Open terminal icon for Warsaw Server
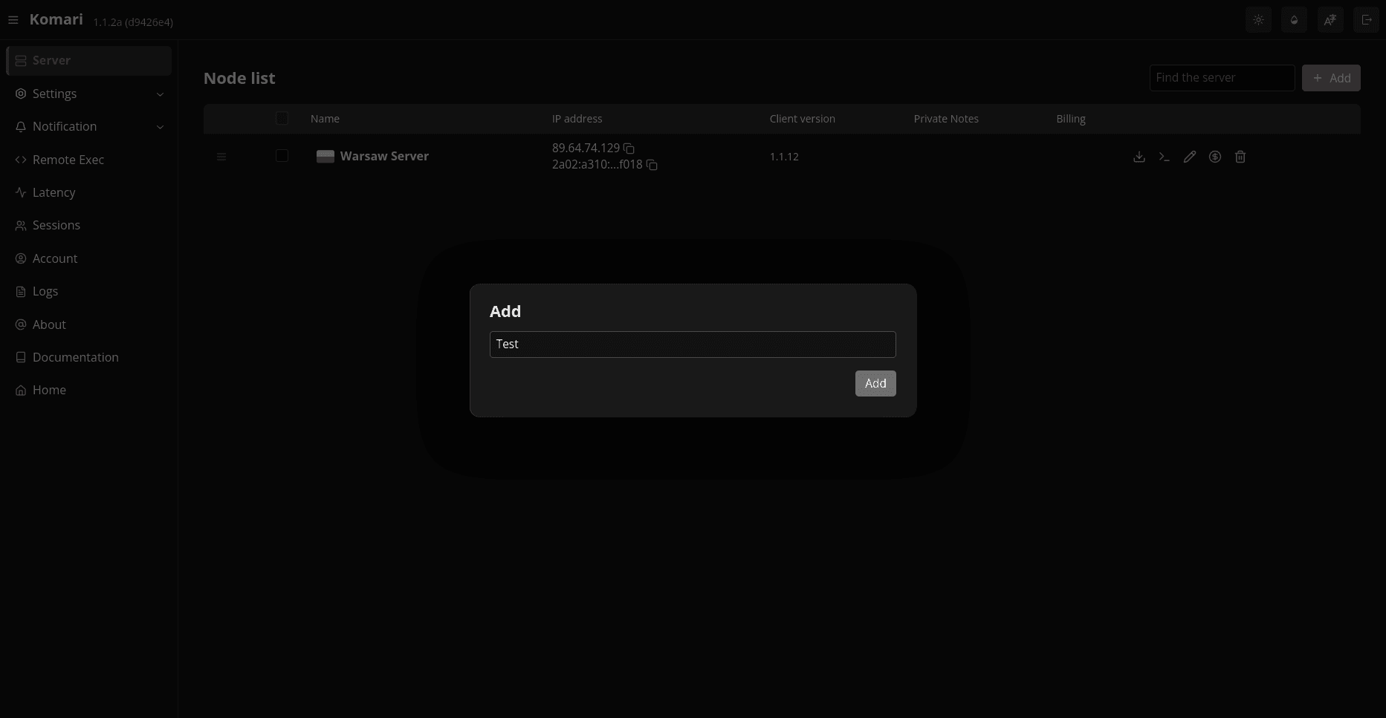This screenshot has width=1386, height=718. coord(1164,157)
